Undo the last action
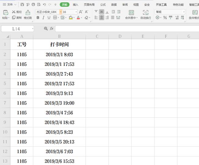199x165 pixels. (x=44, y=5)
